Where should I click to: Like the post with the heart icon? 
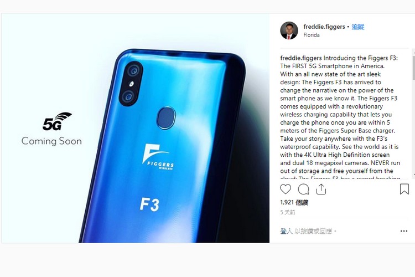click(x=286, y=189)
